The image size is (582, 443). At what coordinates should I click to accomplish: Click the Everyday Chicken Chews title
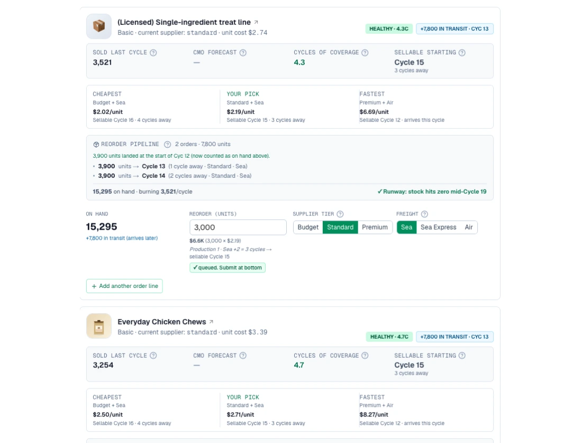click(162, 322)
